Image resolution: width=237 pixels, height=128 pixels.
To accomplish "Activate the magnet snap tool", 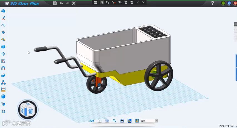I will (3, 68).
